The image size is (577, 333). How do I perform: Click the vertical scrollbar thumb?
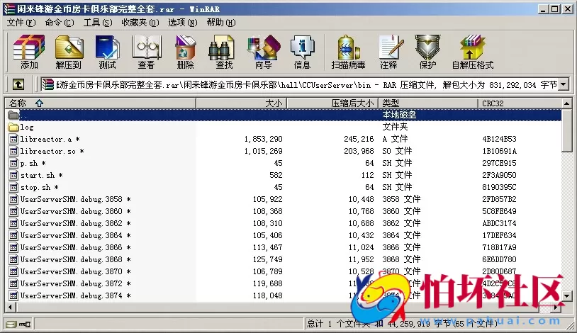coord(566,130)
